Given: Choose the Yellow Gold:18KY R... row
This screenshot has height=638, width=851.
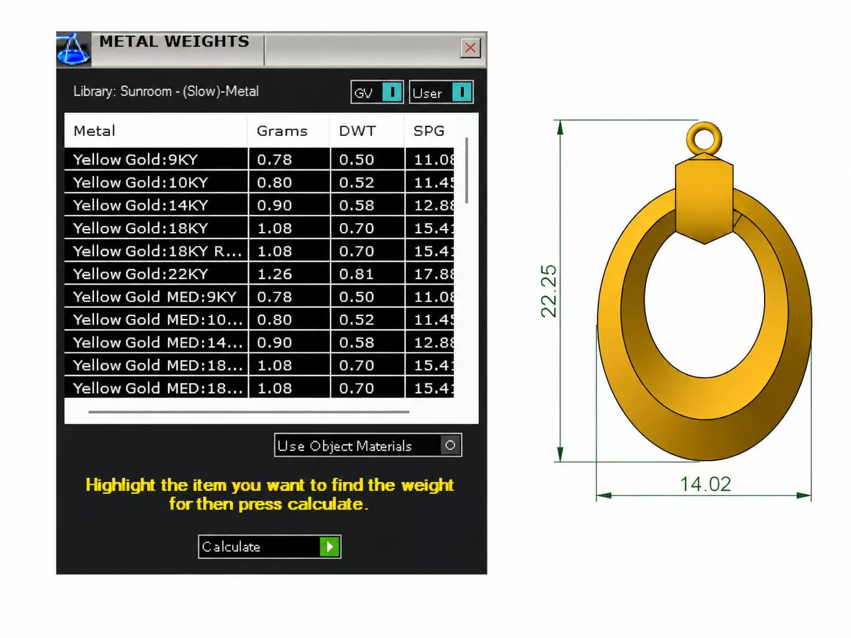Looking at the screenshot, I should coord(259,251).
